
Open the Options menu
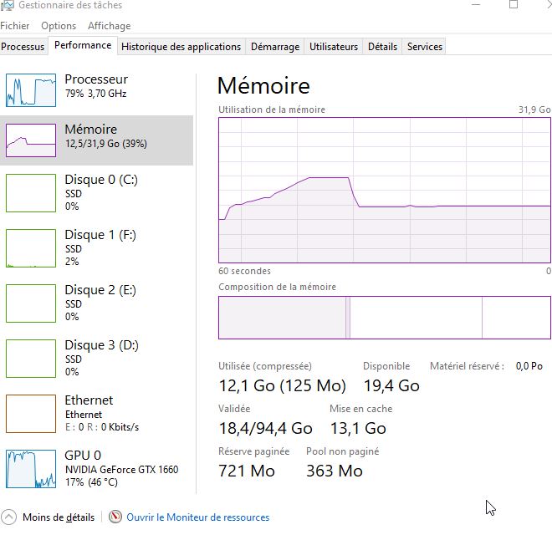(59, 26)
